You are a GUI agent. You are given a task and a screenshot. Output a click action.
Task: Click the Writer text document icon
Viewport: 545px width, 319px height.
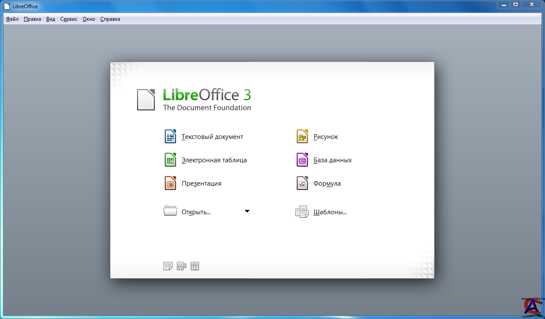[170, 136]
